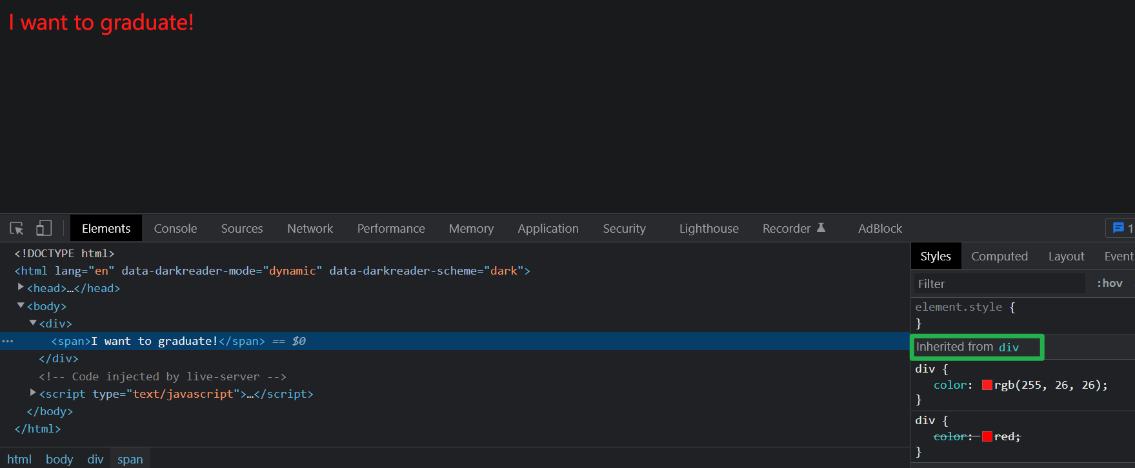Screen dimensions: 1135x468
Task: Select the html breadcrumb
Action: click(x=19, y=459)
